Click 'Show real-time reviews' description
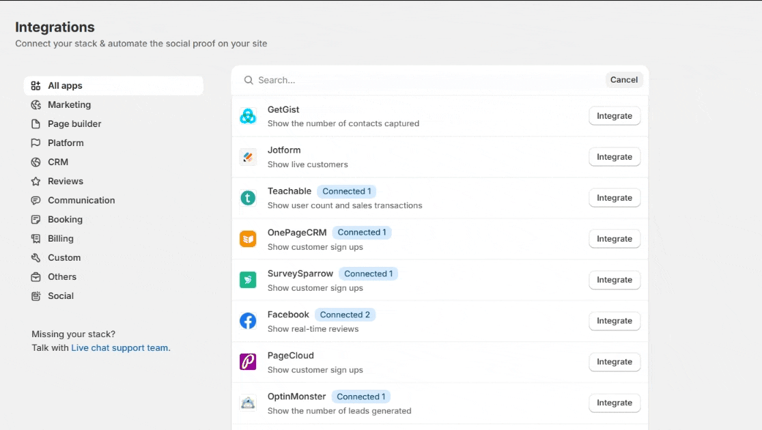The image size is (762, 430). point(313,329)
